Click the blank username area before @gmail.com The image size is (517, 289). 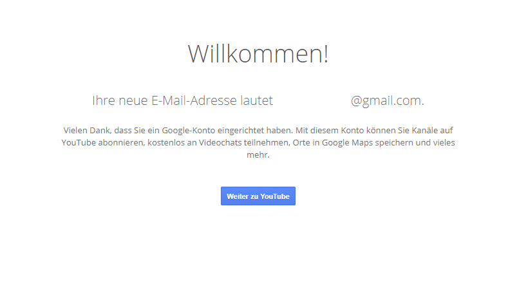click(x=312, y=100)
